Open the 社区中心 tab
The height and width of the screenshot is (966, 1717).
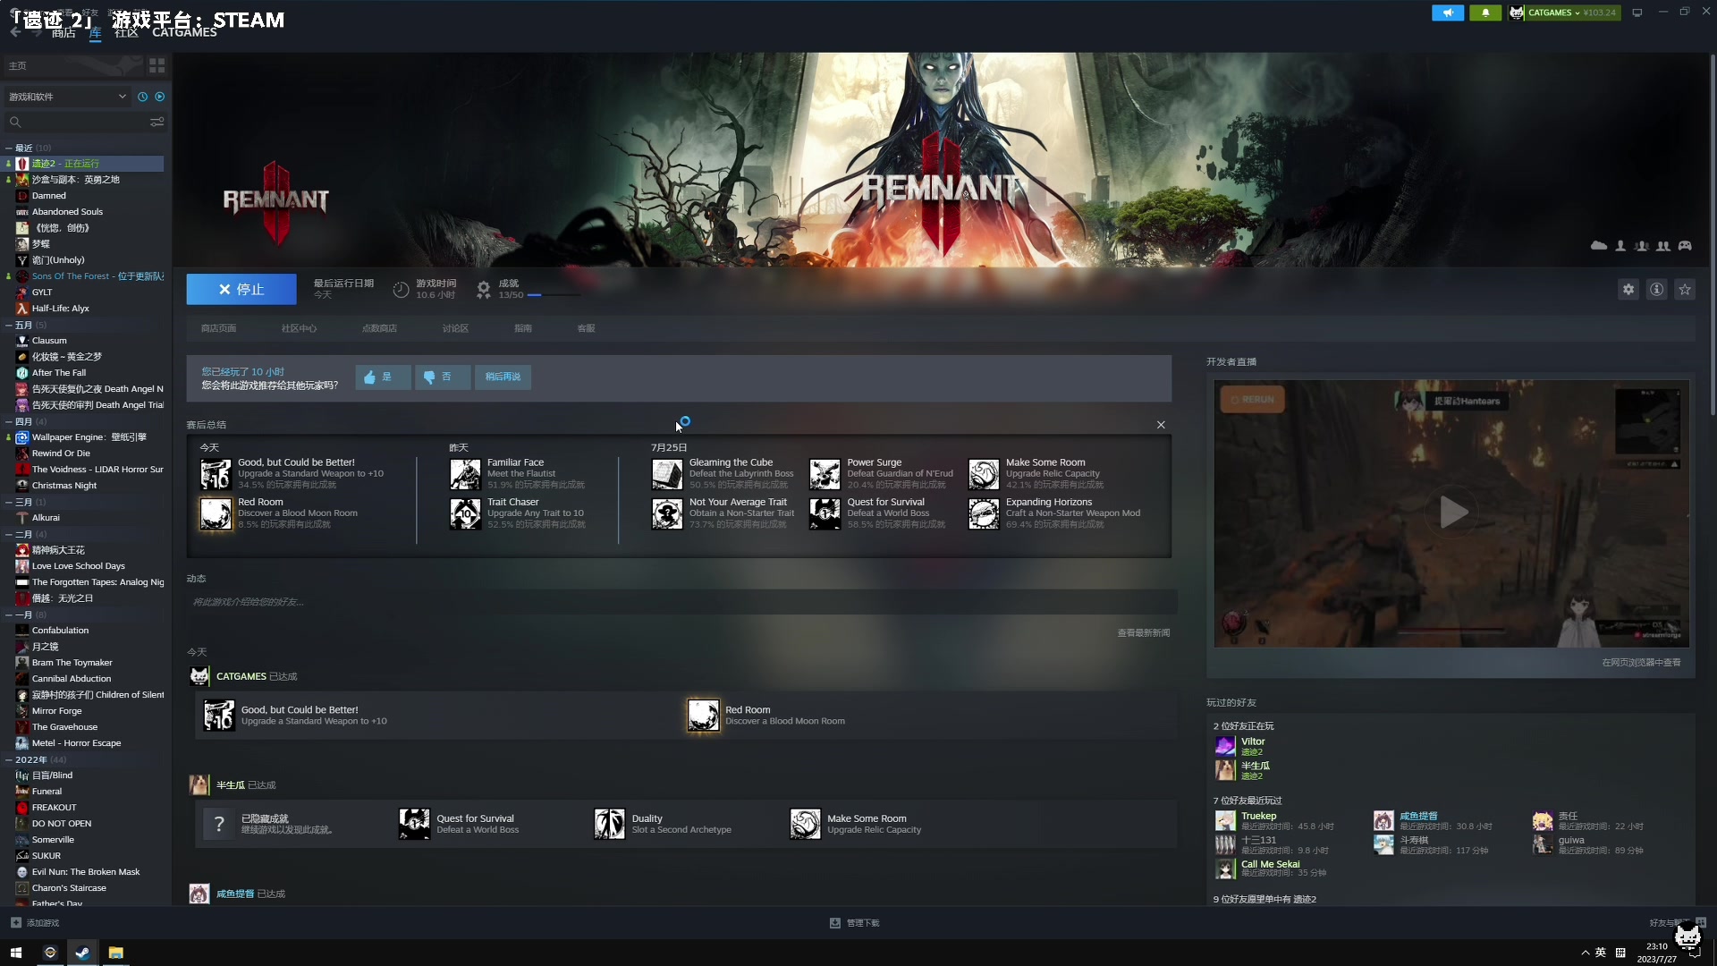(299, 328)
